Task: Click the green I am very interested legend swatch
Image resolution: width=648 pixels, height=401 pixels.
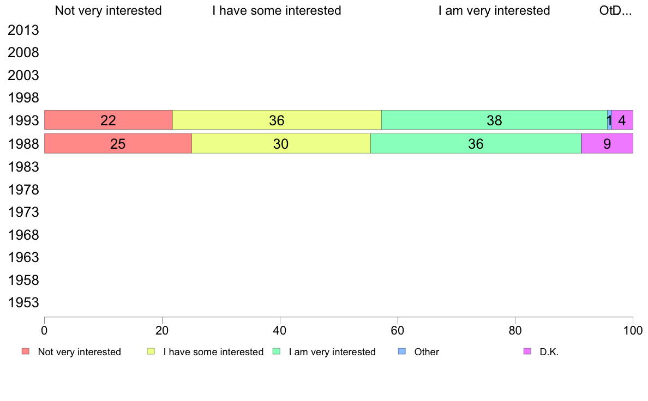Action: (277, 351)
